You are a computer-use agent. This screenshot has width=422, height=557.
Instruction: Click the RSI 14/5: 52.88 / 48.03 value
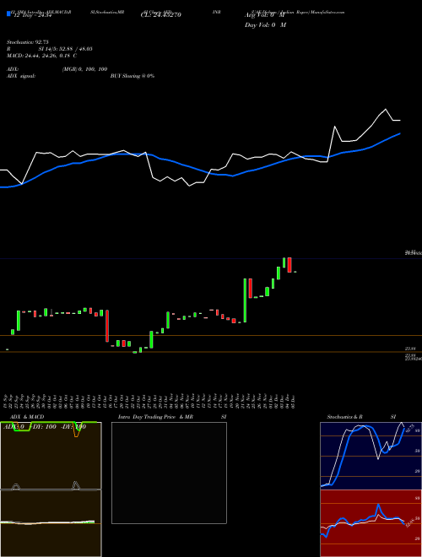point(50,49)
